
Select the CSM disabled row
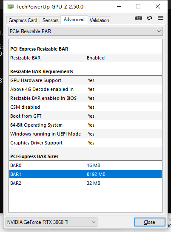point(85,107)
